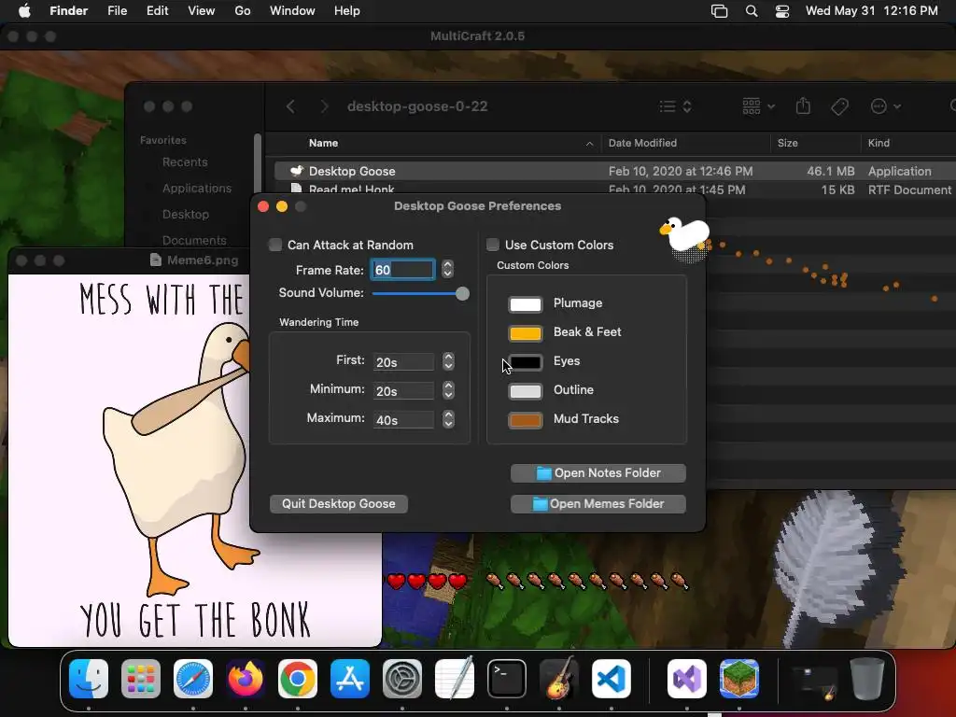
Task: Launch GarageBand from the dock
Action: coord(559,679)
